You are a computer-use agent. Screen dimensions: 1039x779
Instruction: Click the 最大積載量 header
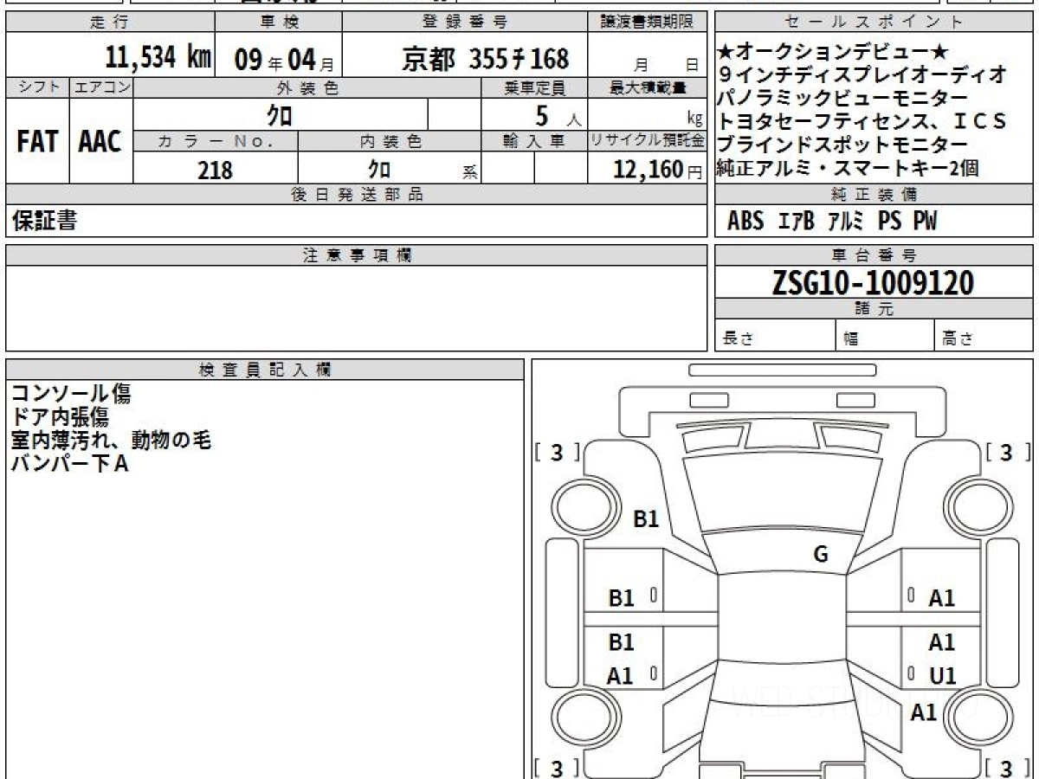[x=648, y=87]
